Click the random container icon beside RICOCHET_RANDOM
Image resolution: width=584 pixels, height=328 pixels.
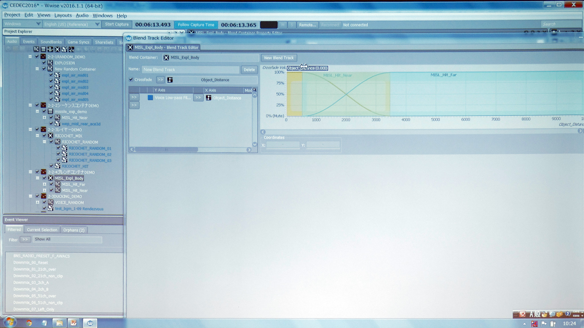(58, 142)
